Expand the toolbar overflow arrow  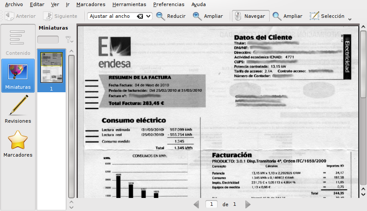tap(350, 20)
